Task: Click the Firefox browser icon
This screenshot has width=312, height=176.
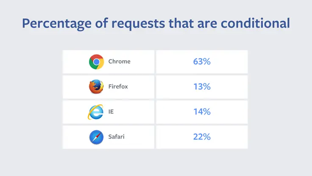Action: (x=96, y=87)
